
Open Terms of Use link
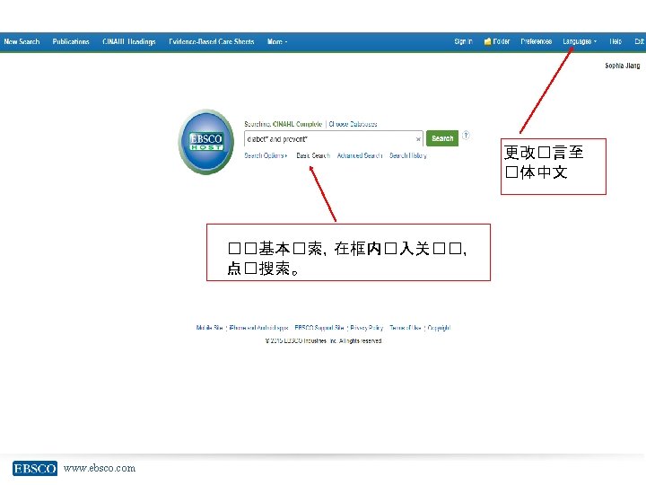tap(406, 328)
